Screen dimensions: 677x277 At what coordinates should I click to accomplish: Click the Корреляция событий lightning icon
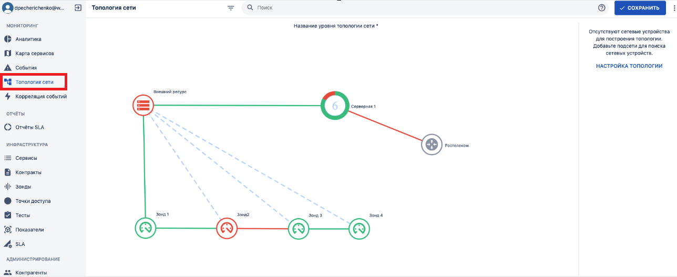[8, 96]
